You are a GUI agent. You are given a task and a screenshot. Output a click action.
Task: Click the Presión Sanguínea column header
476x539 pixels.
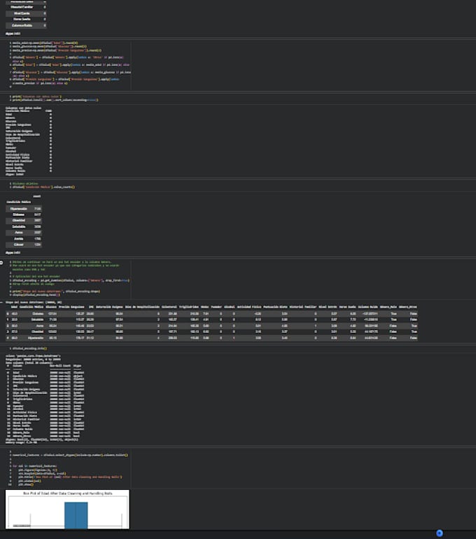coord(71,307)
